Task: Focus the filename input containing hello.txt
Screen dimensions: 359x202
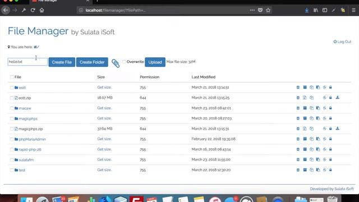Action: [27, 62]
